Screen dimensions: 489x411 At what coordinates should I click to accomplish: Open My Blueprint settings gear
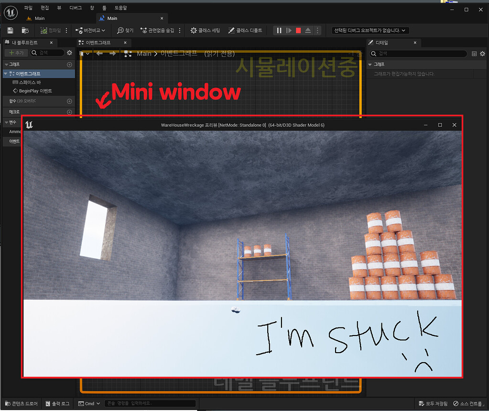[x=69, y=53]
